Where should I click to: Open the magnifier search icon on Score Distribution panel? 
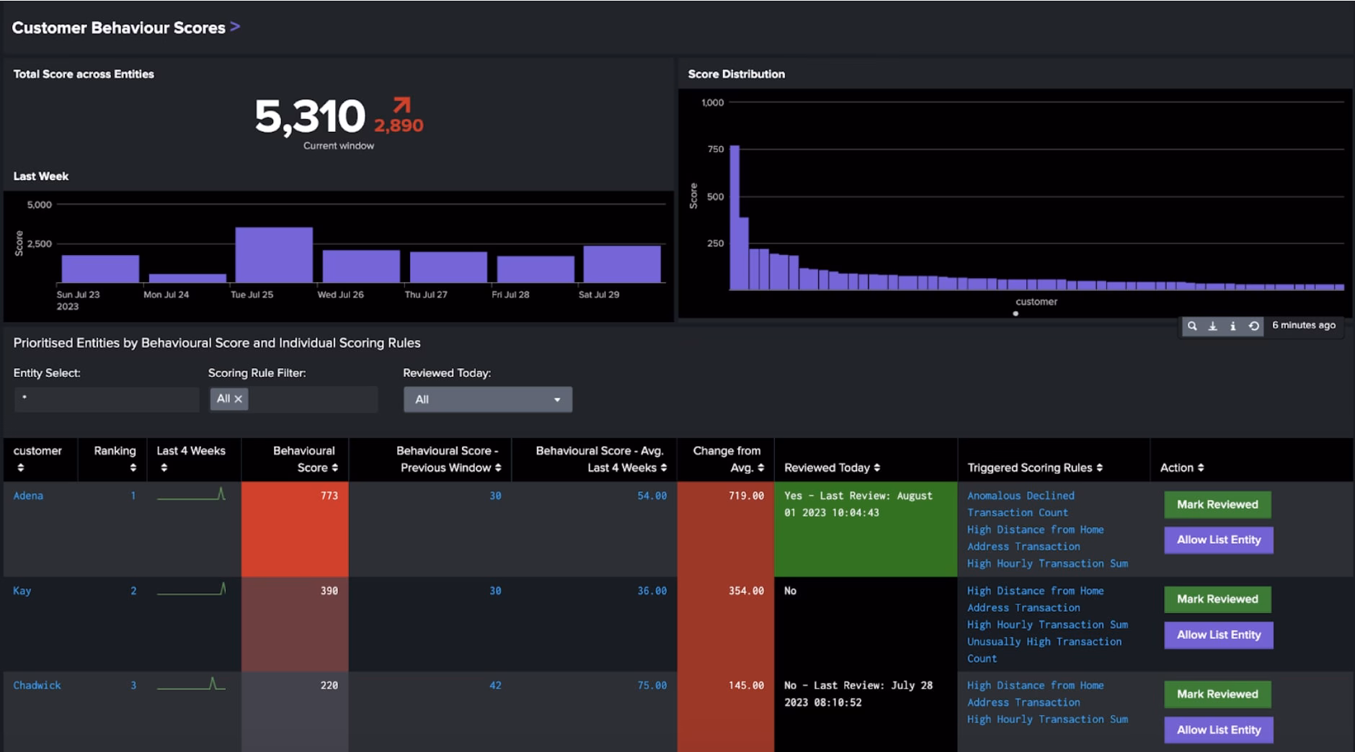[x=1193, y=326]
